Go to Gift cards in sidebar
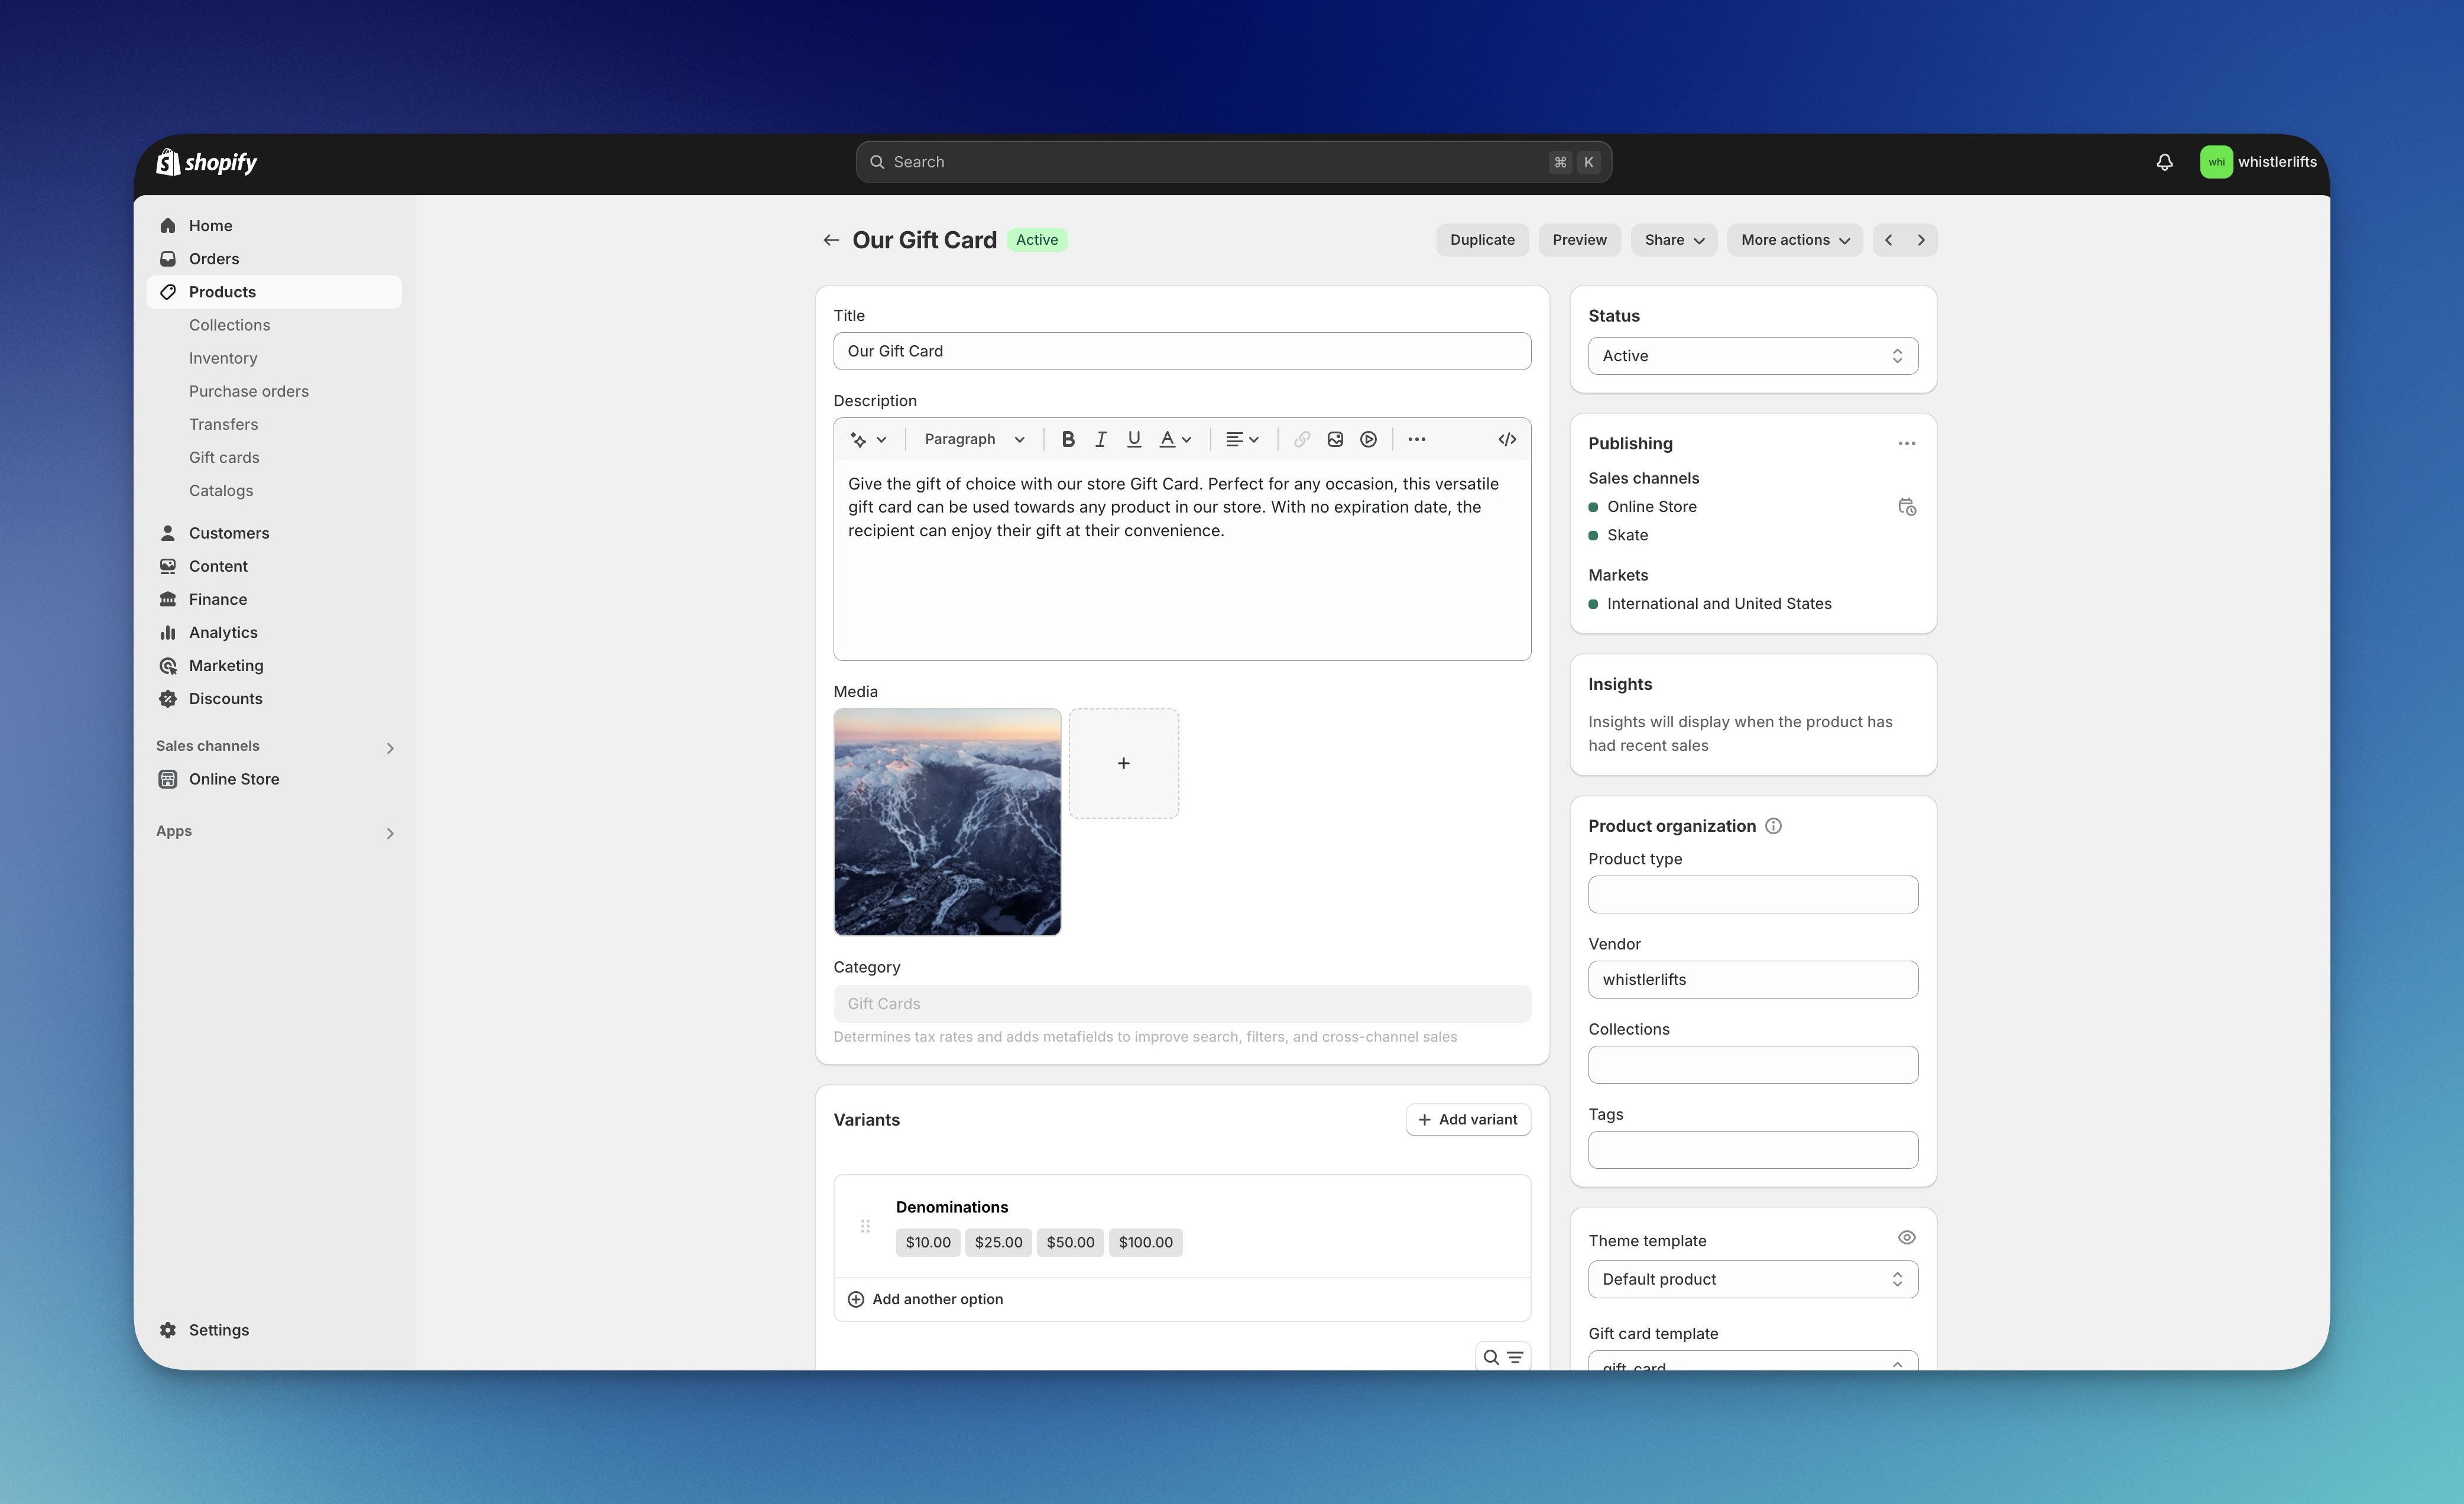Screen dimensions: 2464x1504 (x=224, y=457)
